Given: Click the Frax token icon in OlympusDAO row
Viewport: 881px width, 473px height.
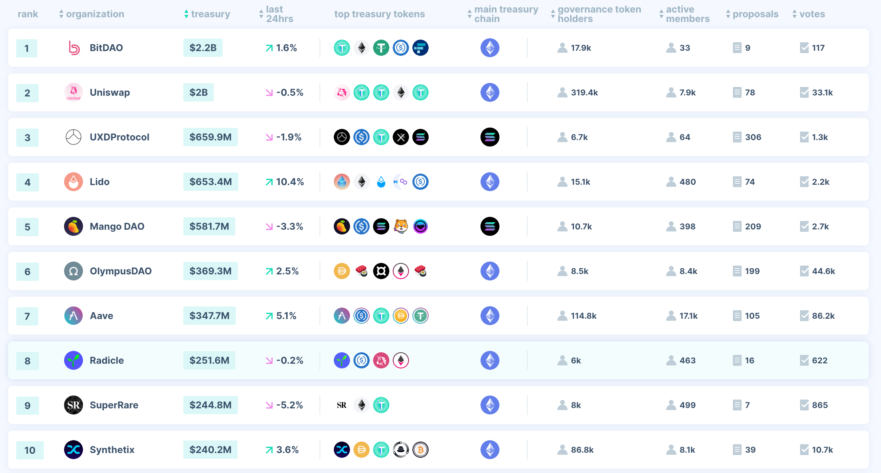Looking at the screenshot, I should (381, 271).
